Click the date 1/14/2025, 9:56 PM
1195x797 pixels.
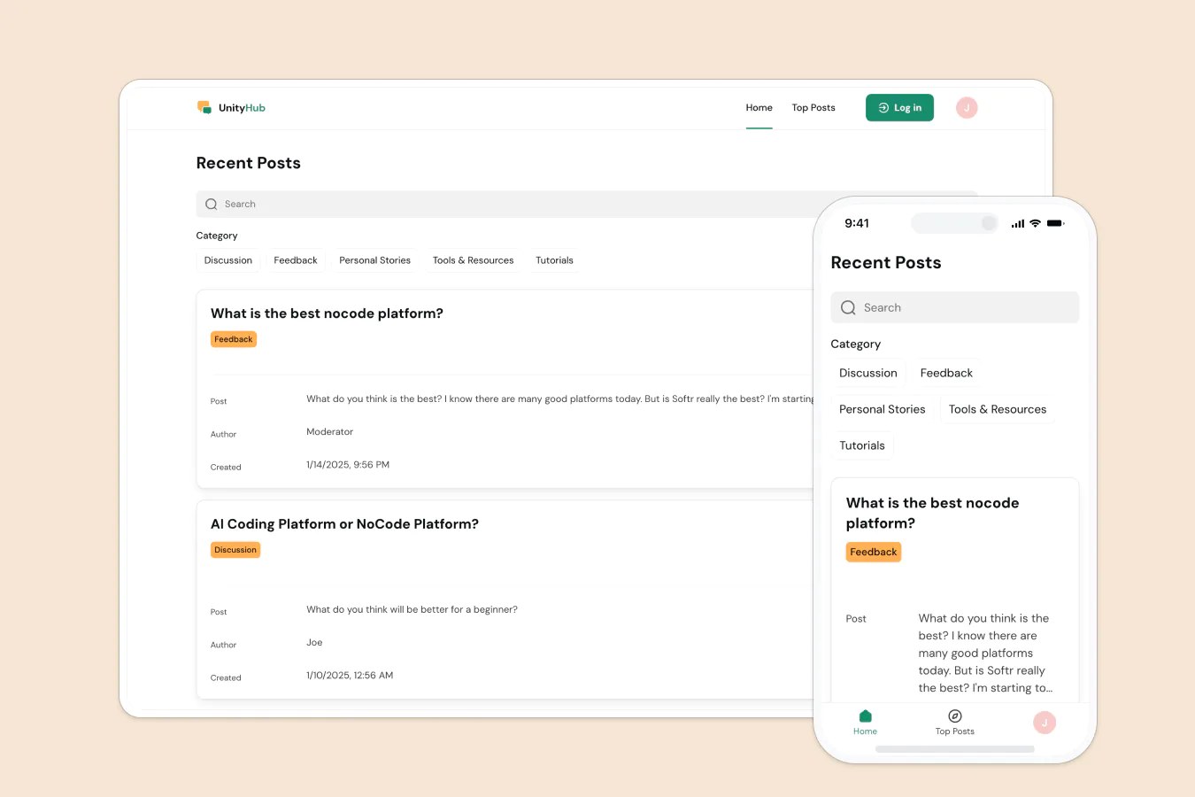pyautogui.click(x=348, y=465)
